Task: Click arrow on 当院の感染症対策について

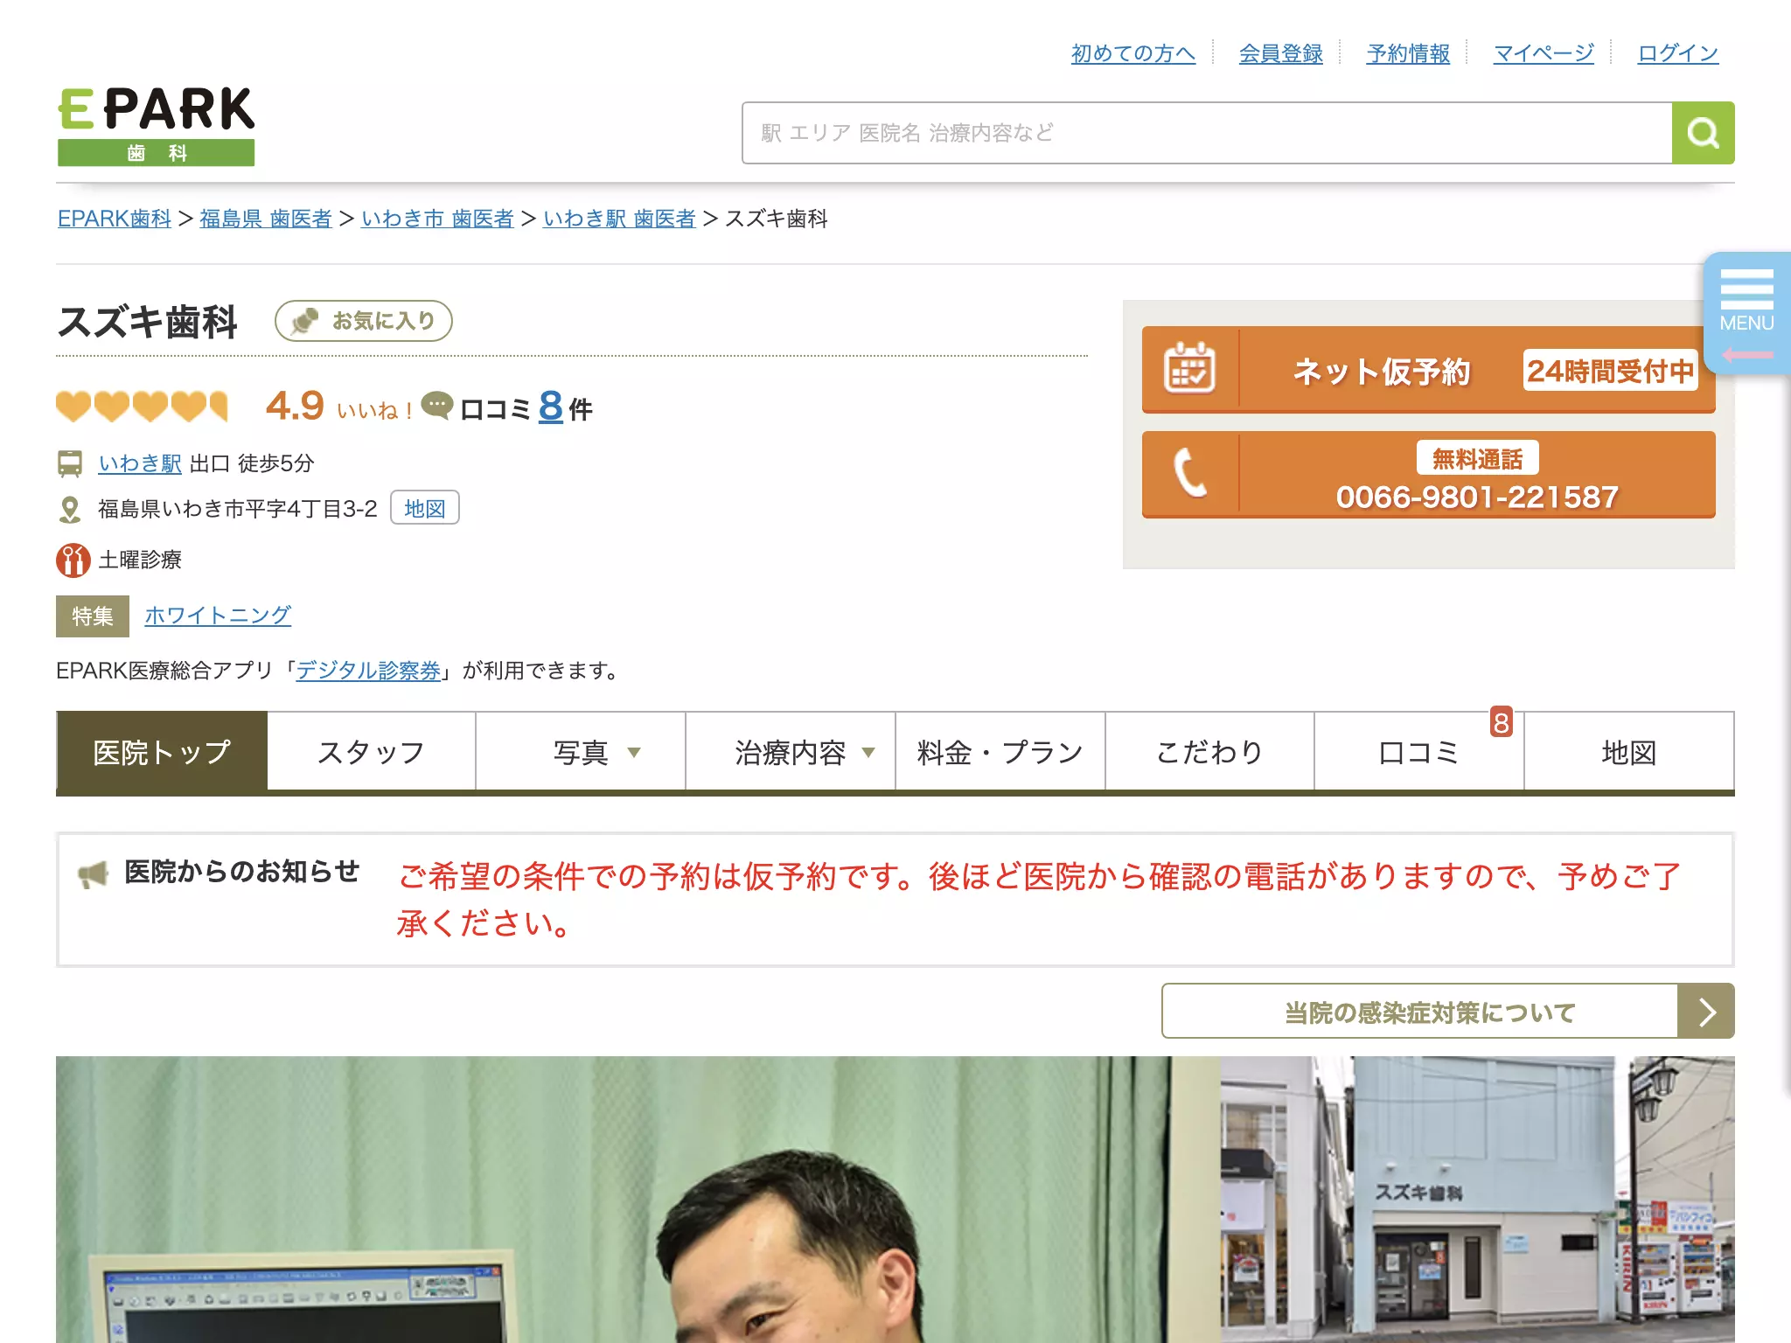Action: click(1706, 1012)
